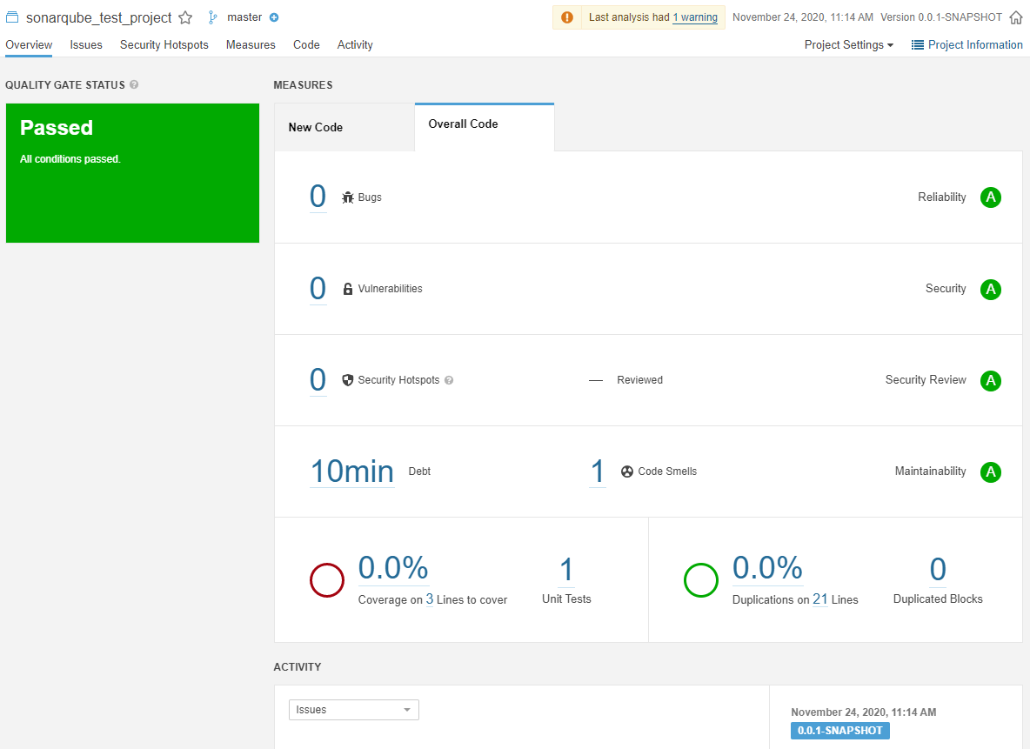This screenshot has height=749, width=1030.
Task: Click the Code Smells radiation icon
Action: tap(627, 471)
